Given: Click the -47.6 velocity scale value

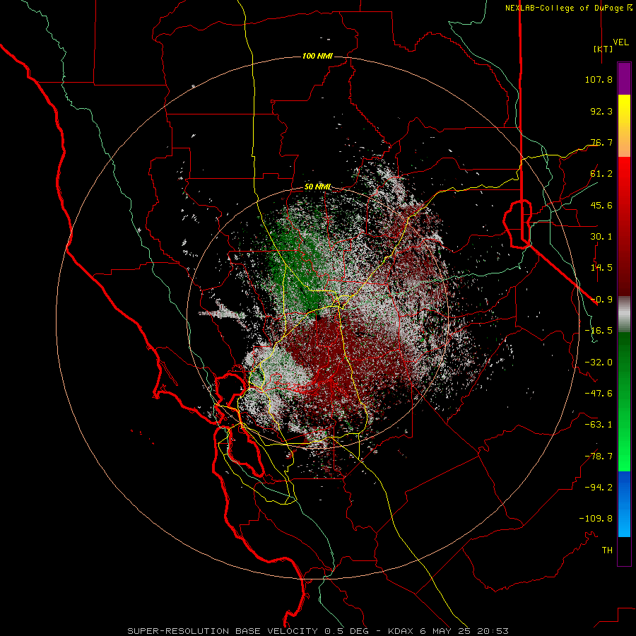Looking at the screenshot, I should [x=599, y=394].
